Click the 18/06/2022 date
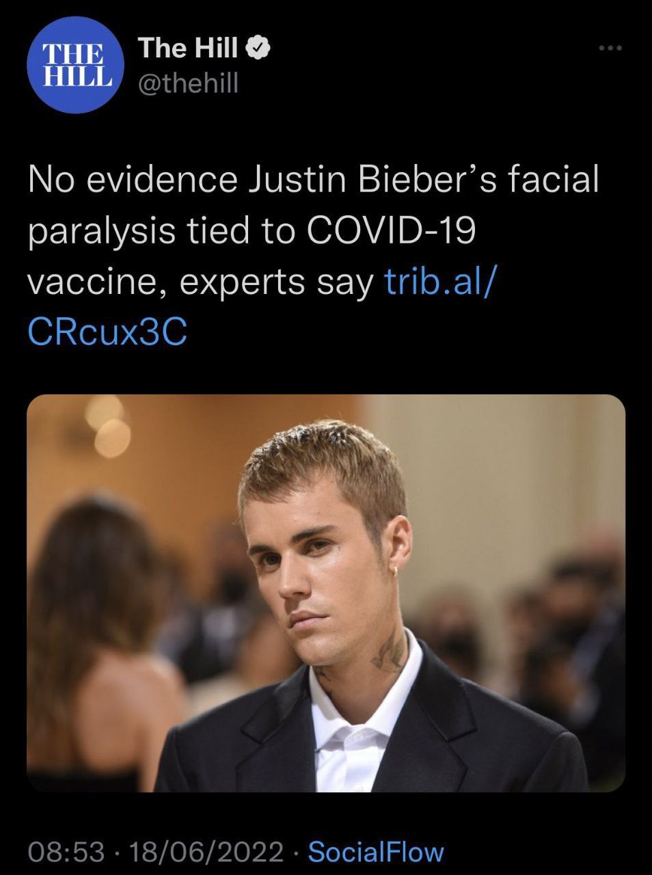The width and height of the screenshot is (652, 875). pyautogui.click(x=205, y=852)
